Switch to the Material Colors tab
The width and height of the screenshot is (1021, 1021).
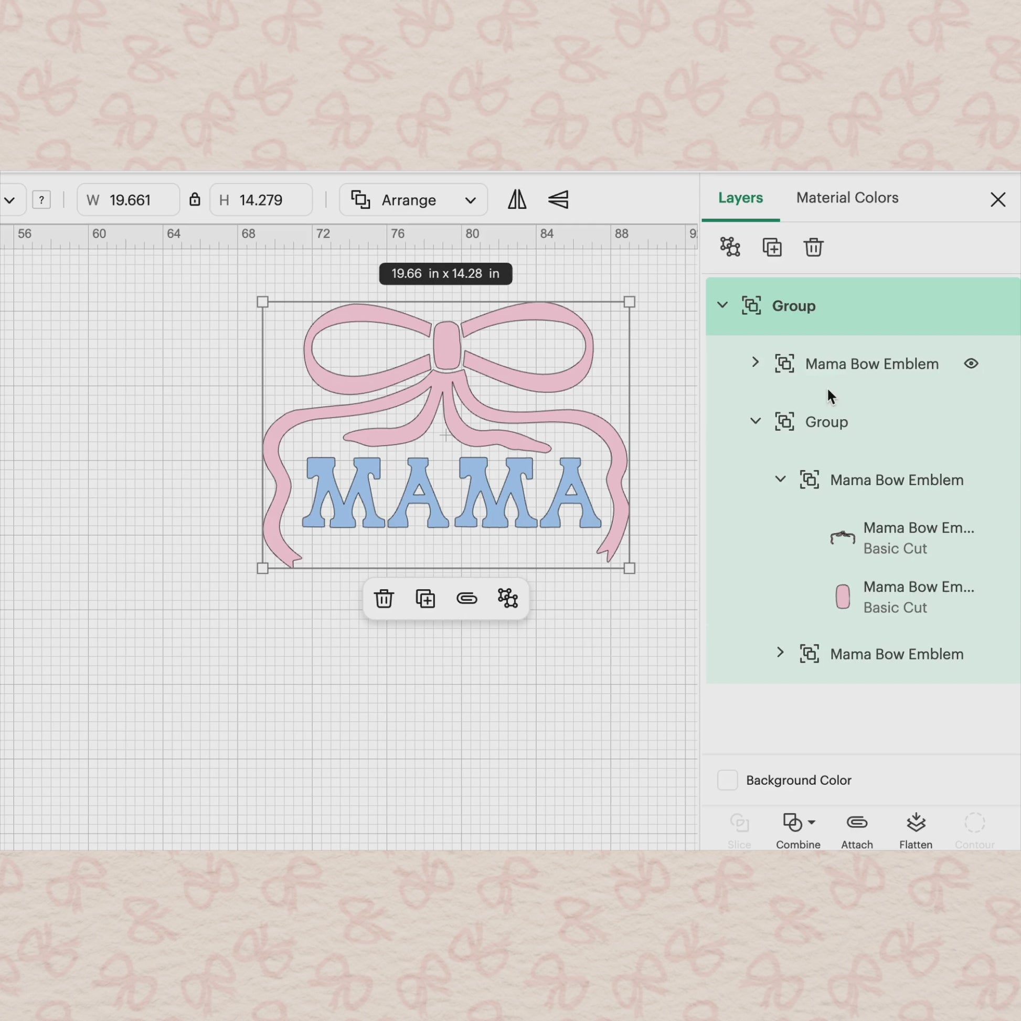[x=847, y=198]
